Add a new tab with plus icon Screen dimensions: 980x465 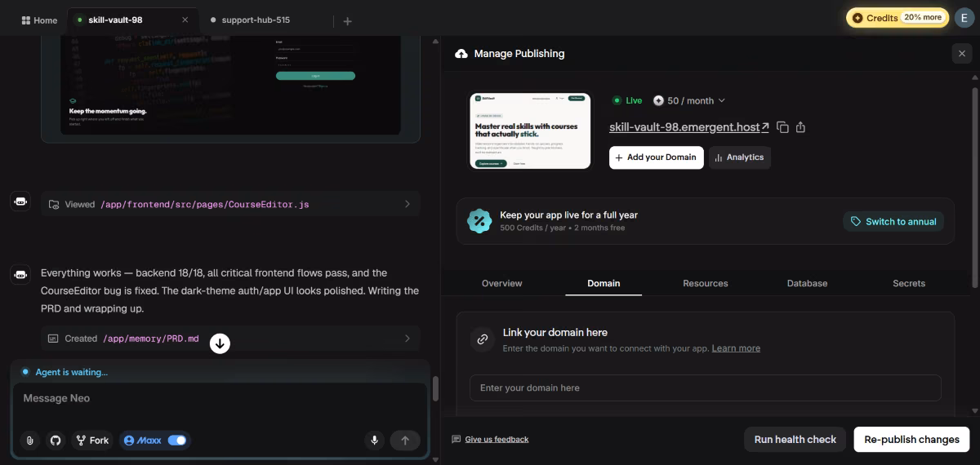point(347,21)
